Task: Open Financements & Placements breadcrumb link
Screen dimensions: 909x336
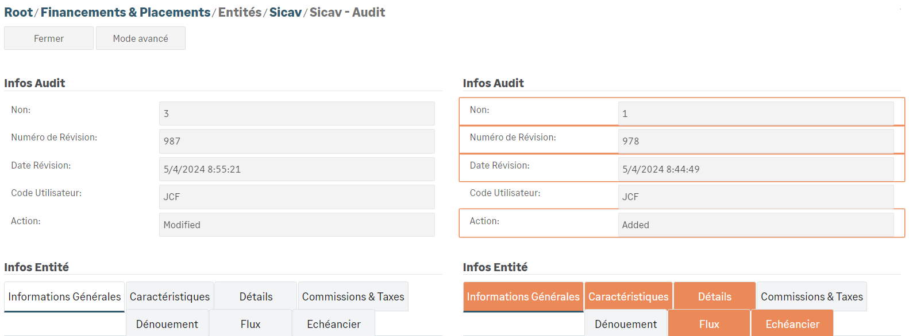Action: tap(125, 12)
